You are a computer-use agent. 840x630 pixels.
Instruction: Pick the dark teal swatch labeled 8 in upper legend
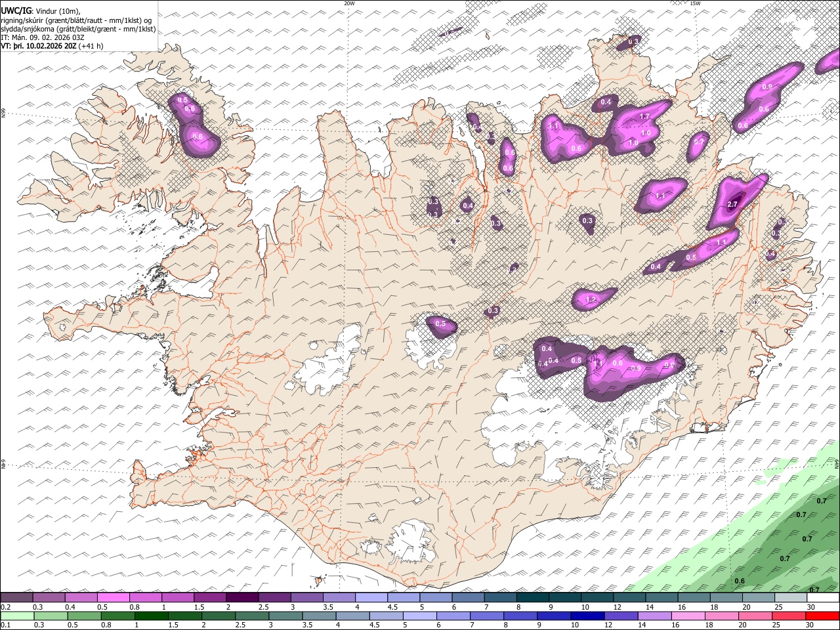click(533, 598)
